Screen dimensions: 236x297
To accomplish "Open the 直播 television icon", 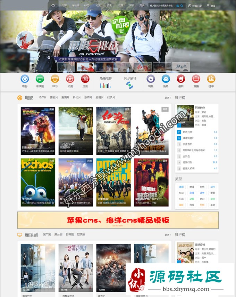I will pyautogui.click(x=196, y=79).
